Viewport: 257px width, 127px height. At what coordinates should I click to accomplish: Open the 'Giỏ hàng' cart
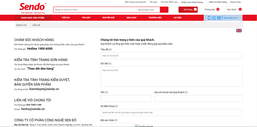[188, 10]
